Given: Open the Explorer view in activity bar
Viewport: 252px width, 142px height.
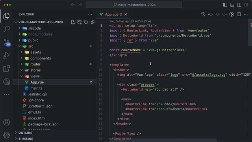Looking at the screenshot, I should [x=6, y=16].
